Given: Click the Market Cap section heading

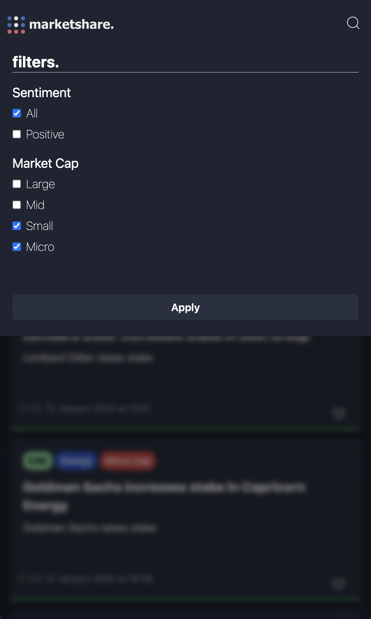Looking at the screenshot, I should click(x=45, y=163).
